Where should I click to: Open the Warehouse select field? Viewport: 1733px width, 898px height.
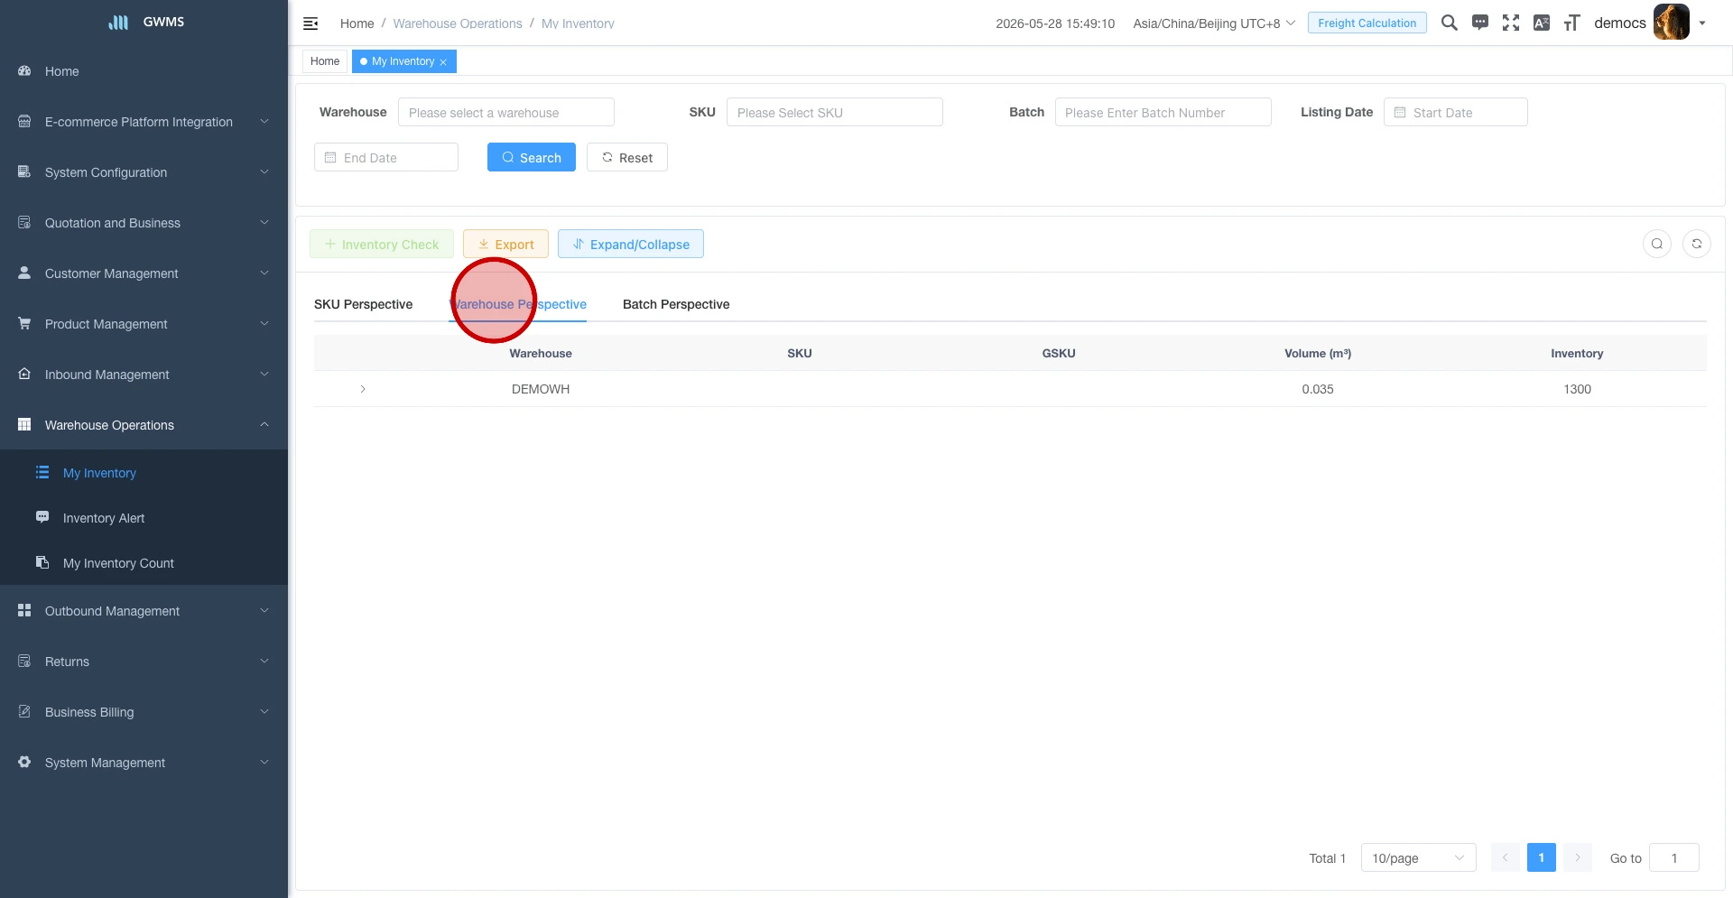[505, 112]
